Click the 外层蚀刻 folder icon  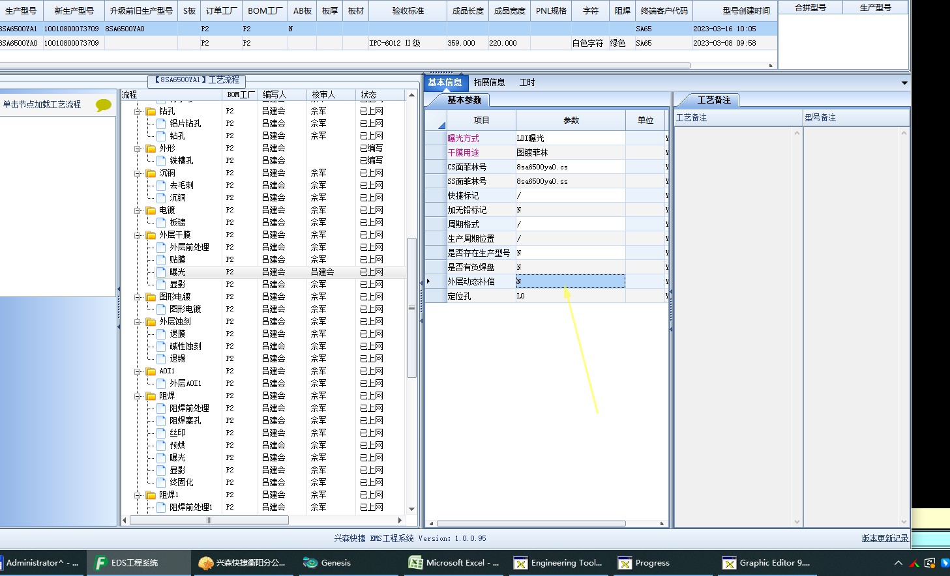point(151,321)
